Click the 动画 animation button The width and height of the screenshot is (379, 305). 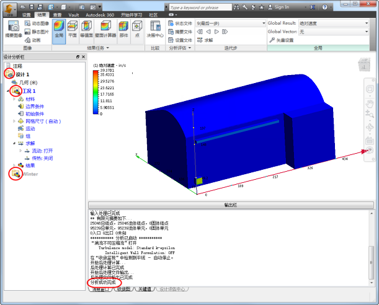click(33, 40)
